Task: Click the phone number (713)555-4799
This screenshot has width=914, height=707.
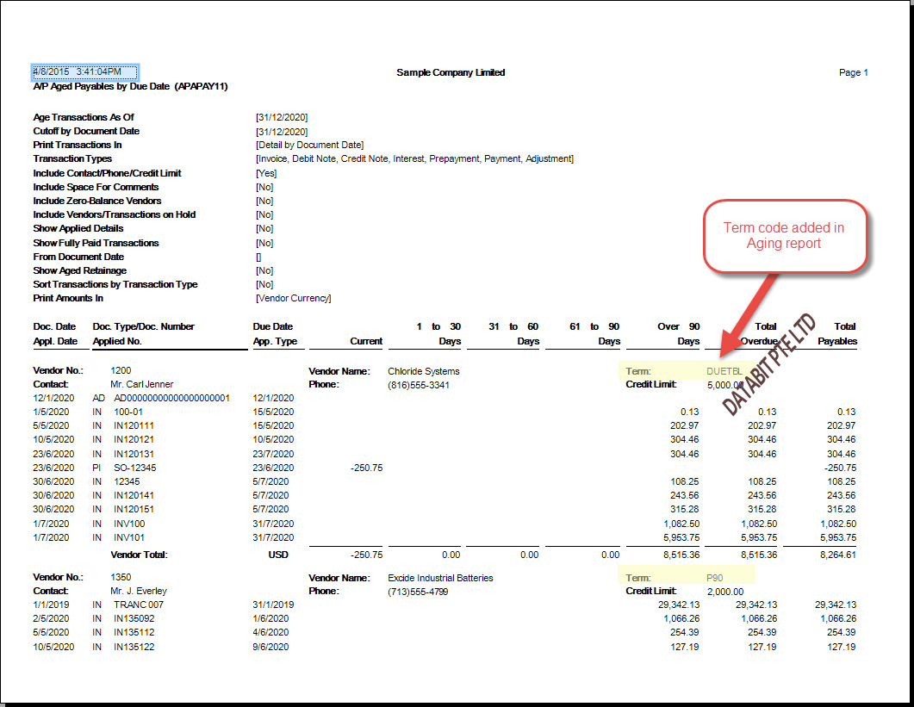Action: (x=418, y=592)
